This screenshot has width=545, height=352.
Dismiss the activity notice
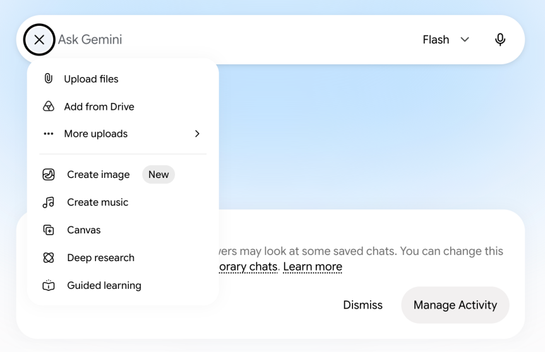click(x=362, y=305)
